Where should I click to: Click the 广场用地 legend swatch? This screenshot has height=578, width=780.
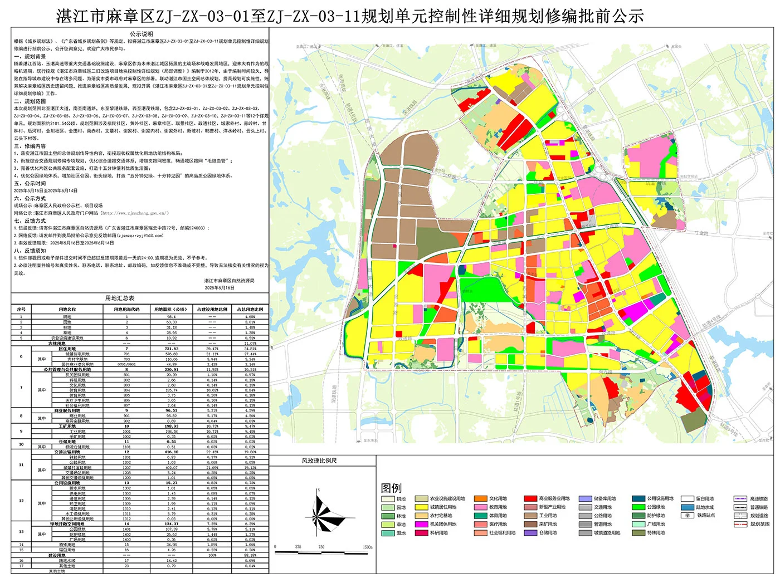(x=638, y=525)
